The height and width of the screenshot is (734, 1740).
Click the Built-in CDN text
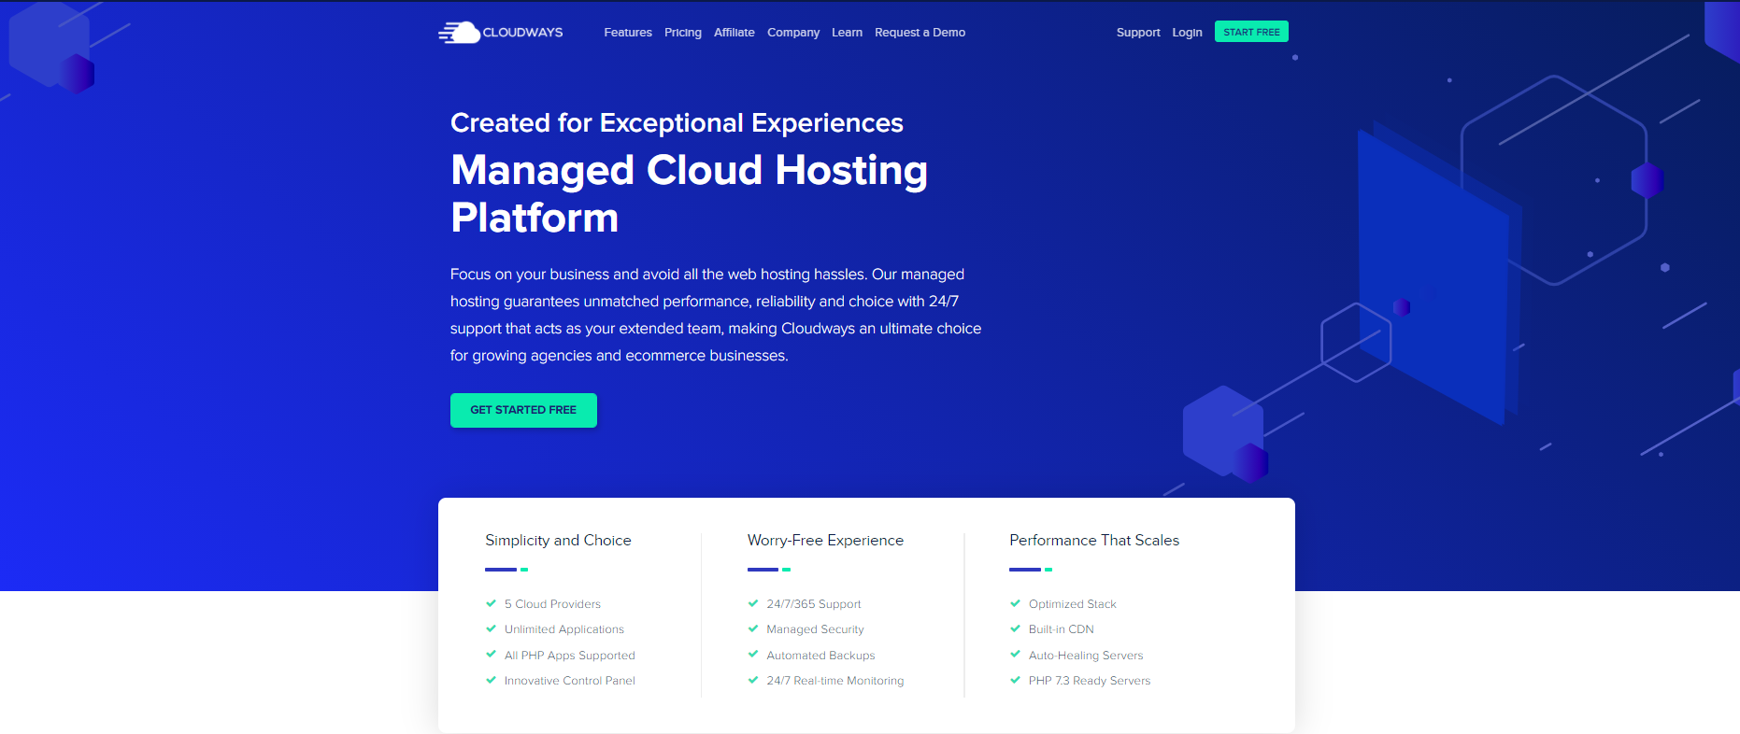(x=1062, y=629)
